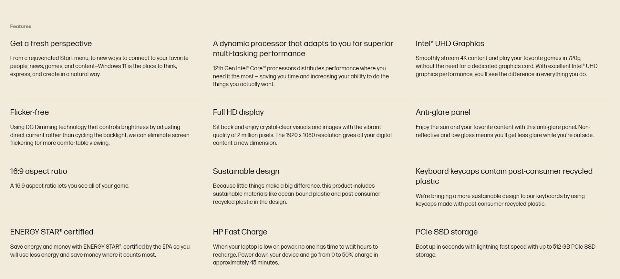Click the Intel UHD Graphics heading
Image resolution: width=620 pixels, height=279 pixels.
click(450, 44)
